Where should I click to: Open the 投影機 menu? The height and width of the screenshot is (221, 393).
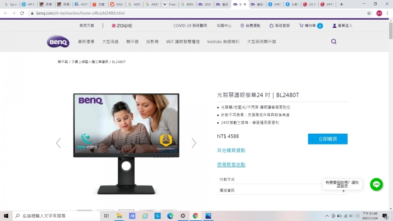(152, 41)
